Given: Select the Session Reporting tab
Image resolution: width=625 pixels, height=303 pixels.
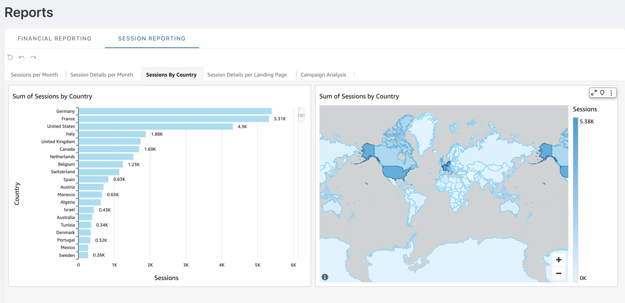Looking at the screenshot, I should point(152,39).
